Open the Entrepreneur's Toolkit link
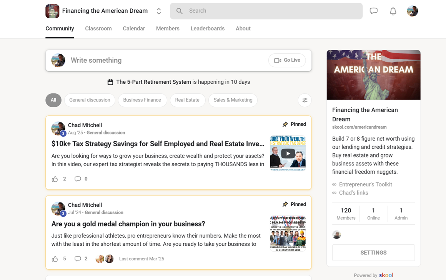This screenshot has width=446, height=280. coord(366,184)
